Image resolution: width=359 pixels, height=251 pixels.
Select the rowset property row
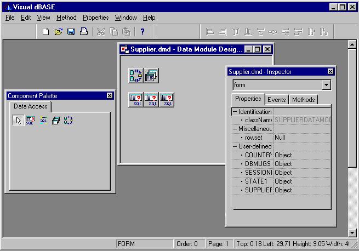click(x=281, y=138)
